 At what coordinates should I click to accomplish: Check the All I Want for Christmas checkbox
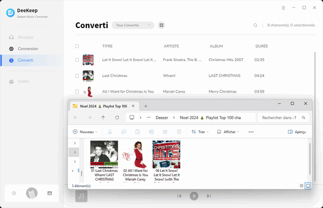coord(77,92)
